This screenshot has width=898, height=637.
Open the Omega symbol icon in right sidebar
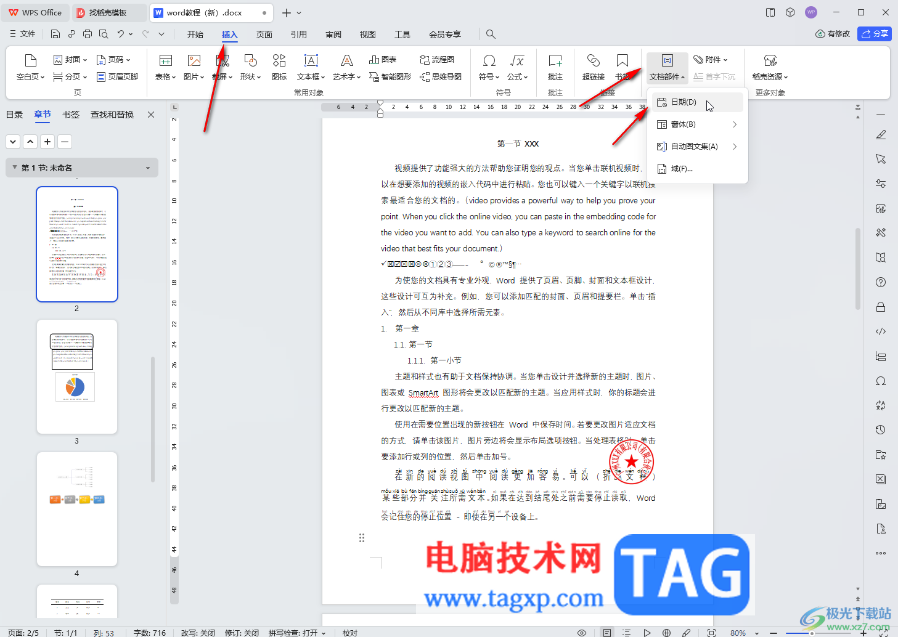coord(881,381)
